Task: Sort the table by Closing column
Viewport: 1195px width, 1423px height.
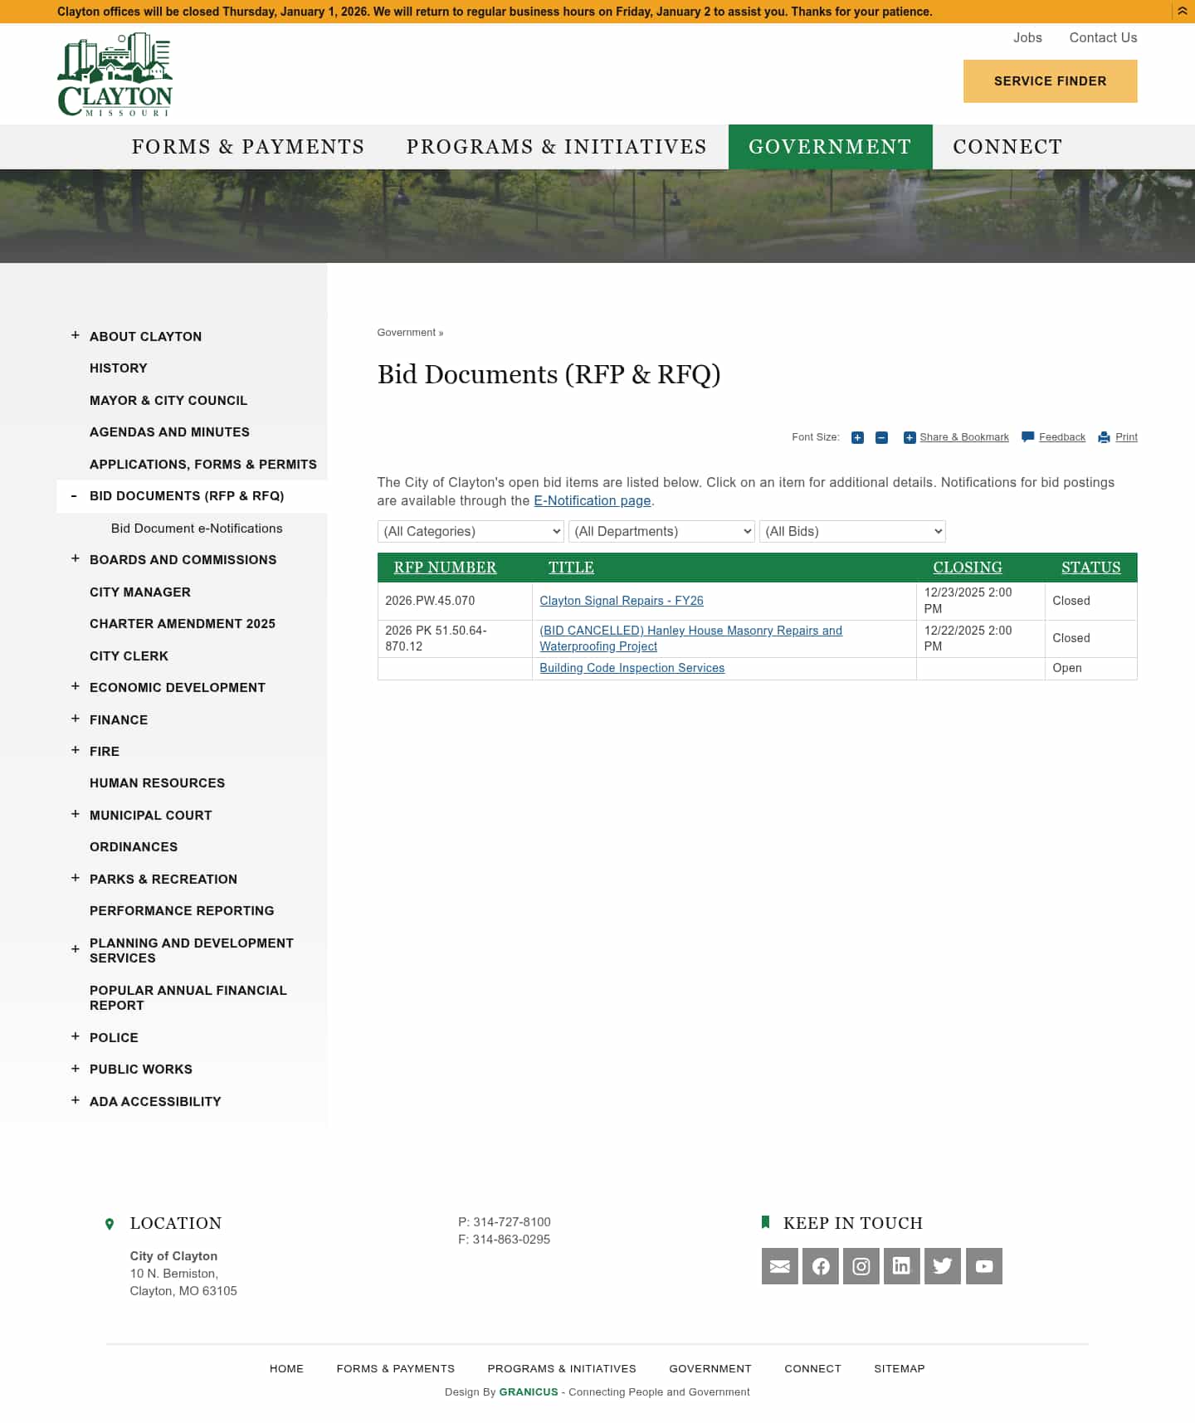Action: [x=967, y=568]
